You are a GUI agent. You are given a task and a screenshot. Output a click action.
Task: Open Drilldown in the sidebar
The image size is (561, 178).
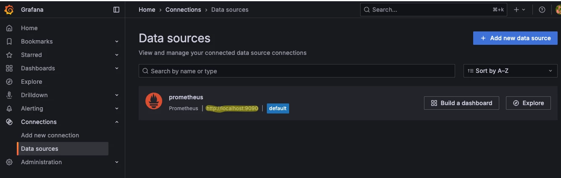tap(34, 95)
